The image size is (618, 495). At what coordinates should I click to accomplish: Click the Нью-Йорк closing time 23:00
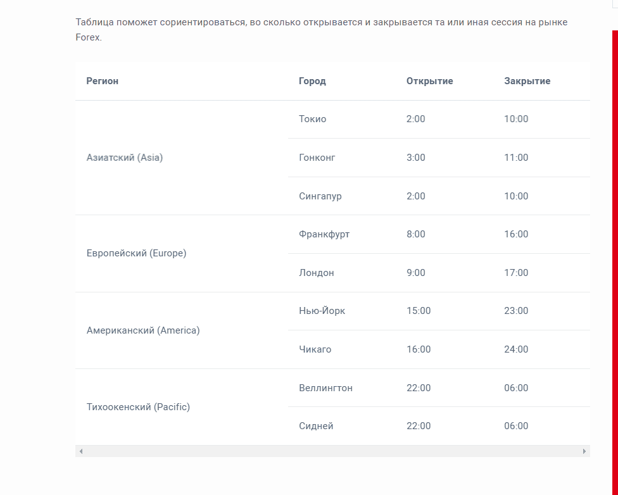516,311
